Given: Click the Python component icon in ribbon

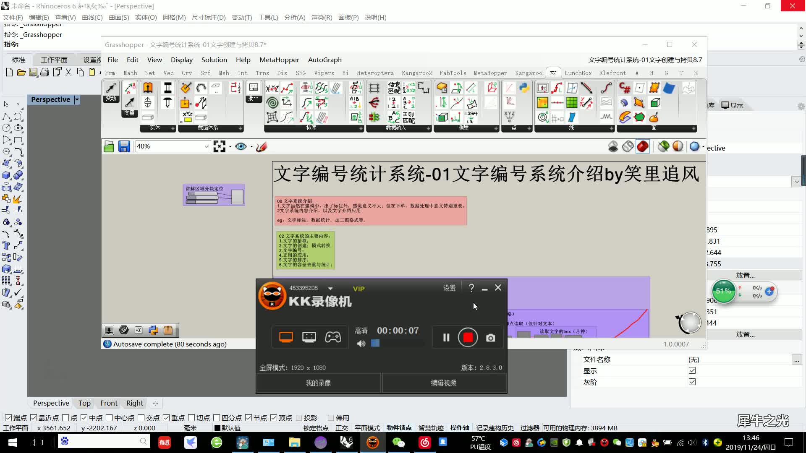Looking at the screenshot, I should (x=524, y=88).
